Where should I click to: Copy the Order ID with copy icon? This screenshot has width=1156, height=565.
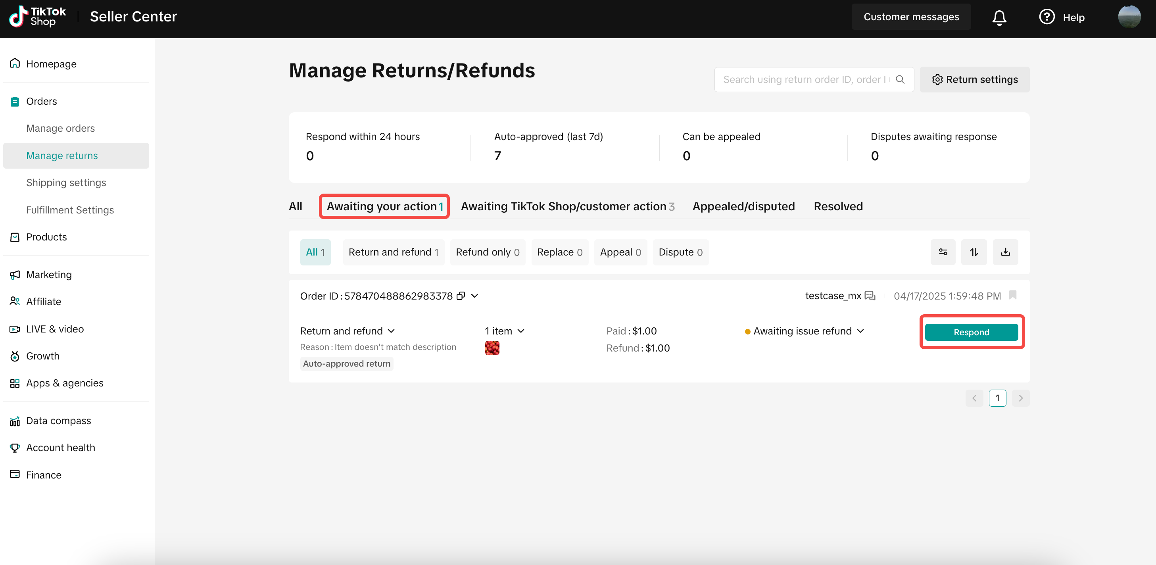pyautogui.click(x=461, y=296)
